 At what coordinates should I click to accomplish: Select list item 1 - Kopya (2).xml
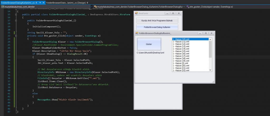point(190,63)
